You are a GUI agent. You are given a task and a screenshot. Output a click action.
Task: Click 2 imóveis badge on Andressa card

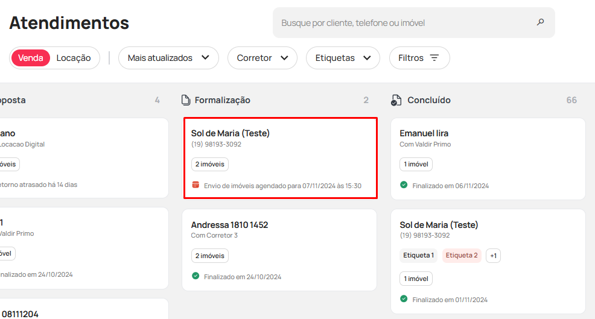coord(210,256)
